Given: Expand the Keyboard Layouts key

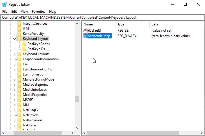Looking at the screenshot, I should (x=14, y=54).
